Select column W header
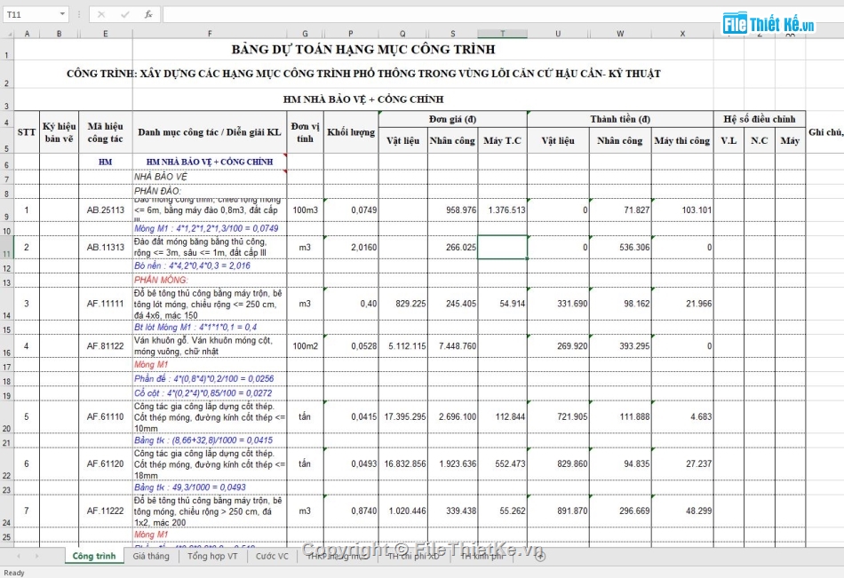 pos(620,34)
